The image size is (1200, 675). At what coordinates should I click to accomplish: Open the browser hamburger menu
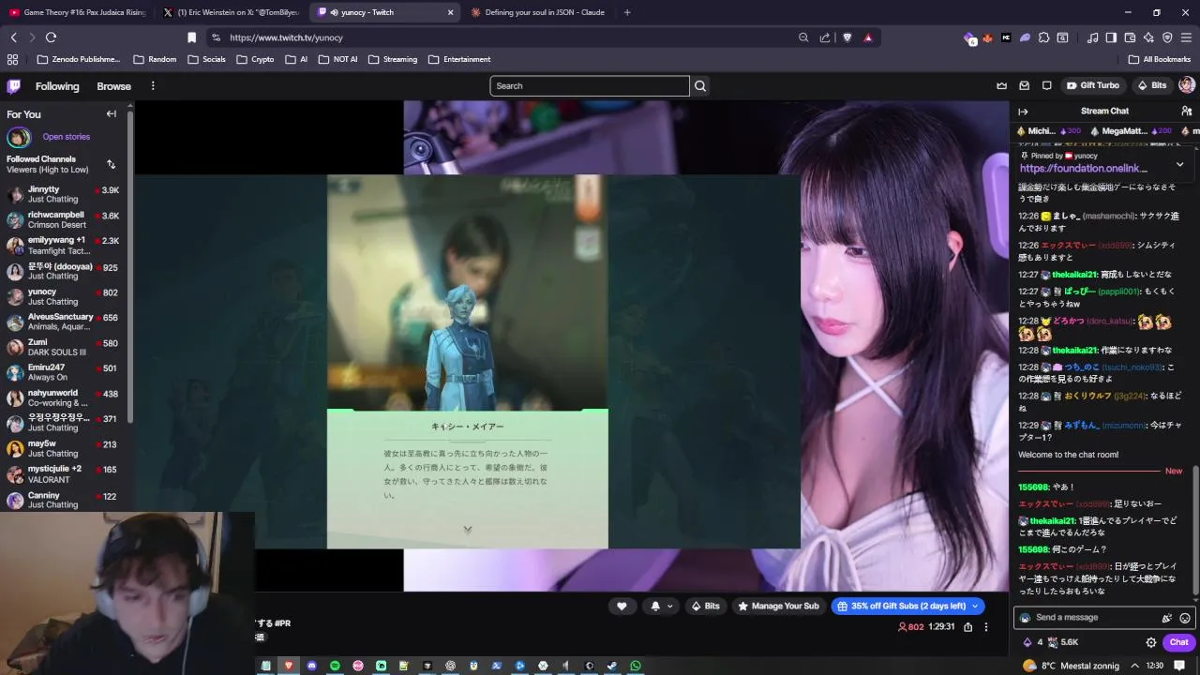click(1187, 37)
